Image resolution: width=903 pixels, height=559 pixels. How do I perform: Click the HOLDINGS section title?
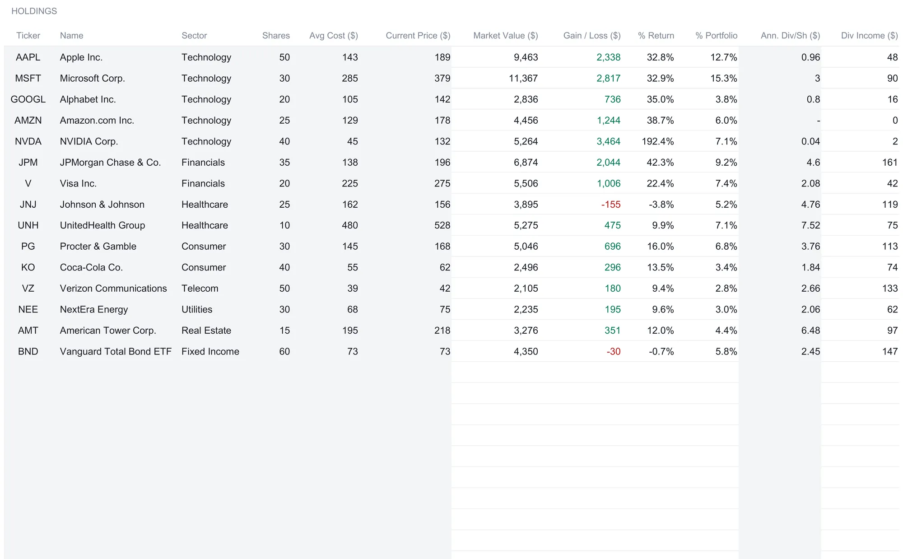(x=34, y=11)
